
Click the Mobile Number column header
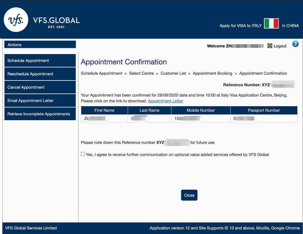(x=201, y=110)
